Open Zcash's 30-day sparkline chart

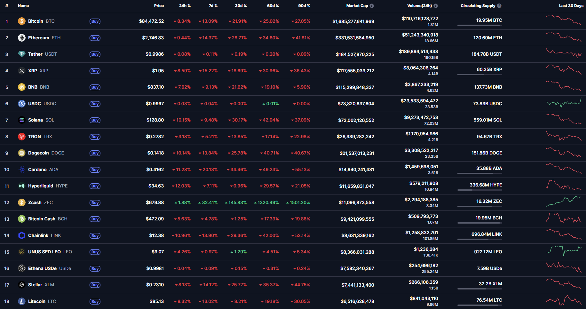(x=564, y=202)
